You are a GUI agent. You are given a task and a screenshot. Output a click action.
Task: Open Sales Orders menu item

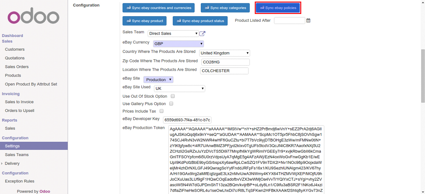pos(17,67)
